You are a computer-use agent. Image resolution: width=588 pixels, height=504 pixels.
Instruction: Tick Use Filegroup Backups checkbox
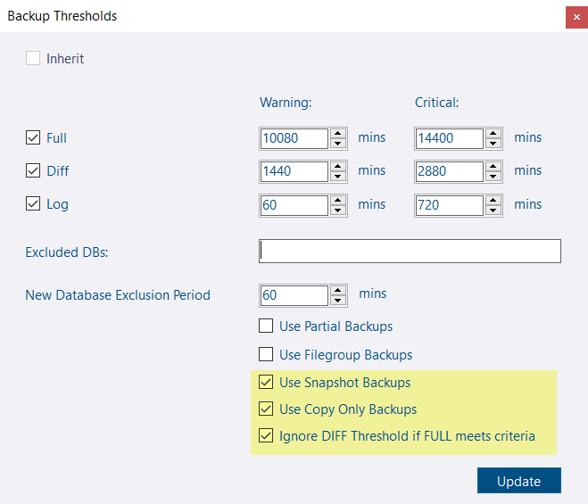click(266, 354)
